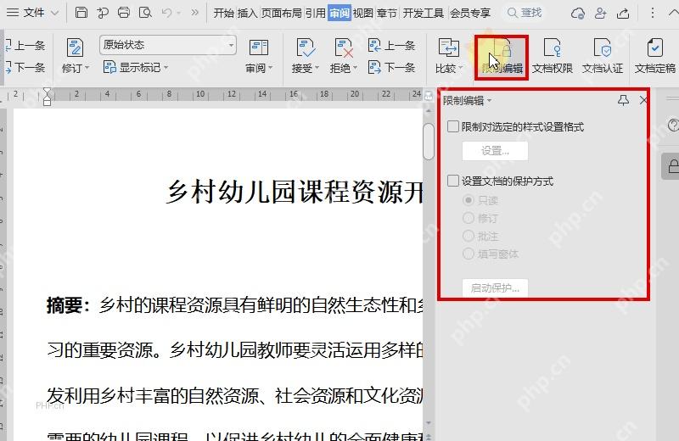The image size is (679, 441).
Task: Show more quick access tools chevron
Action: click(x=195, y=13)
